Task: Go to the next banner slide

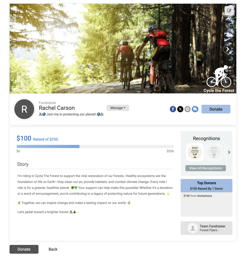Action: [x=227, y=49]
